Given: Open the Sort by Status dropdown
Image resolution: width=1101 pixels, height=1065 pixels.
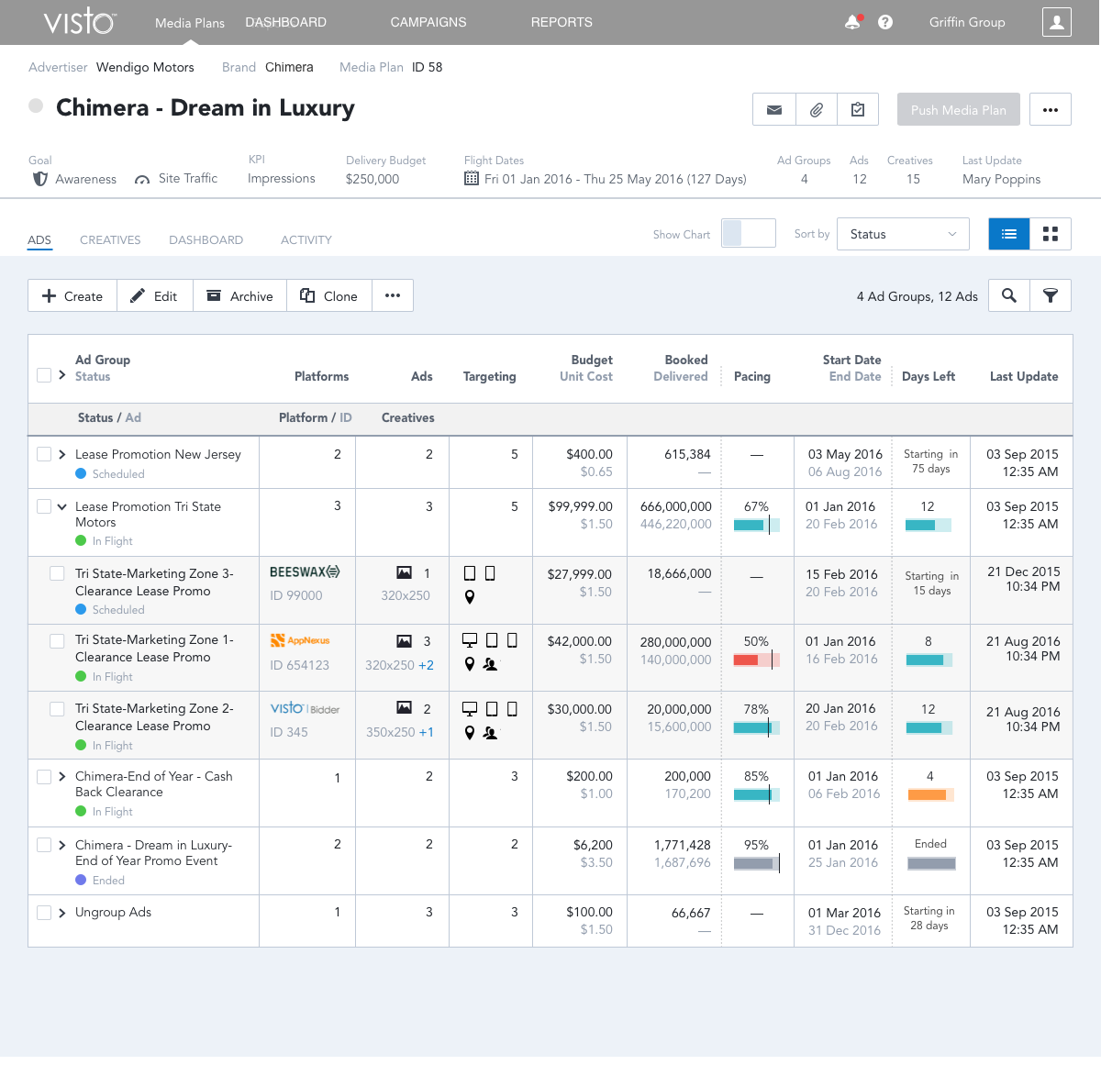Looking at the screenshot, I should (x=903, y=234).
